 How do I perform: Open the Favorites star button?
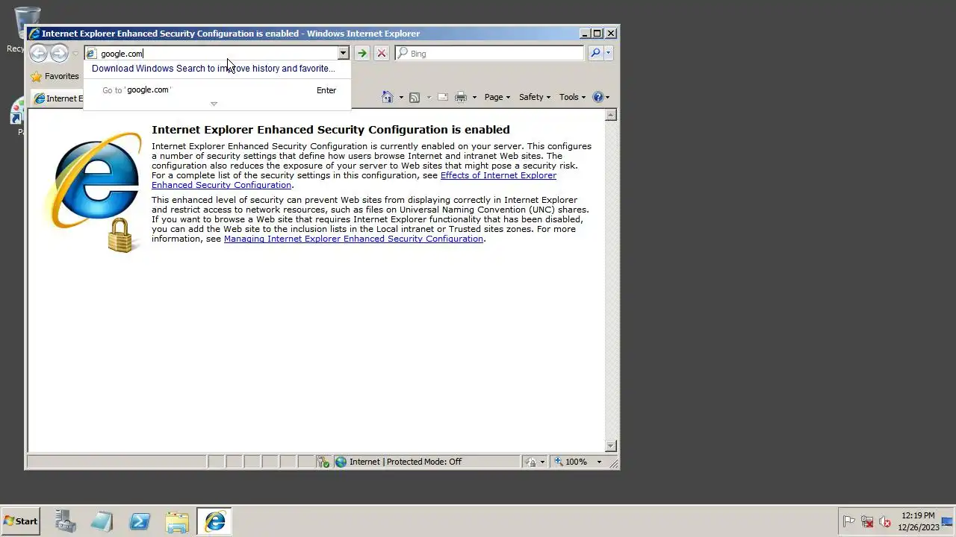(55, 76)
